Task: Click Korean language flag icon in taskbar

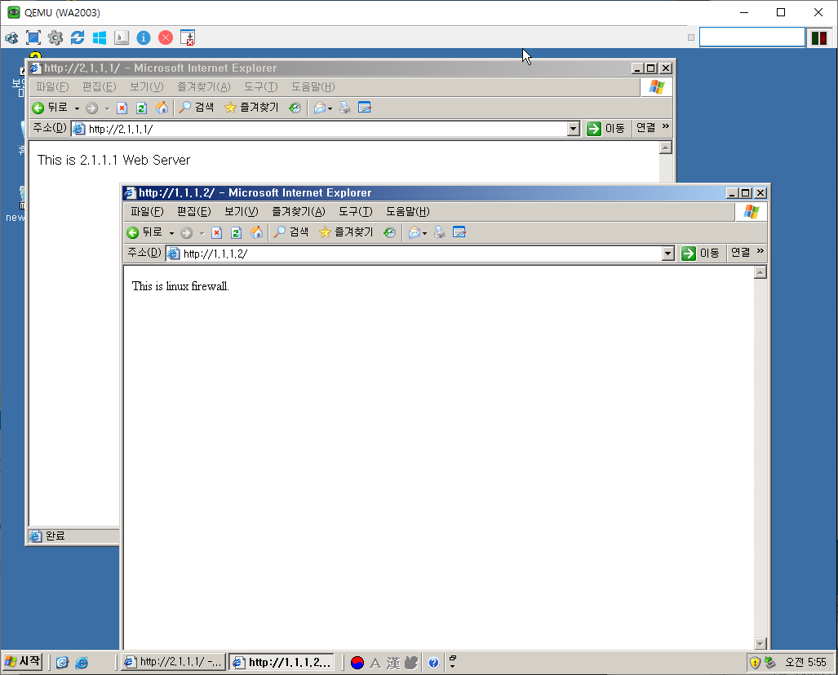Action: [357, 663]
